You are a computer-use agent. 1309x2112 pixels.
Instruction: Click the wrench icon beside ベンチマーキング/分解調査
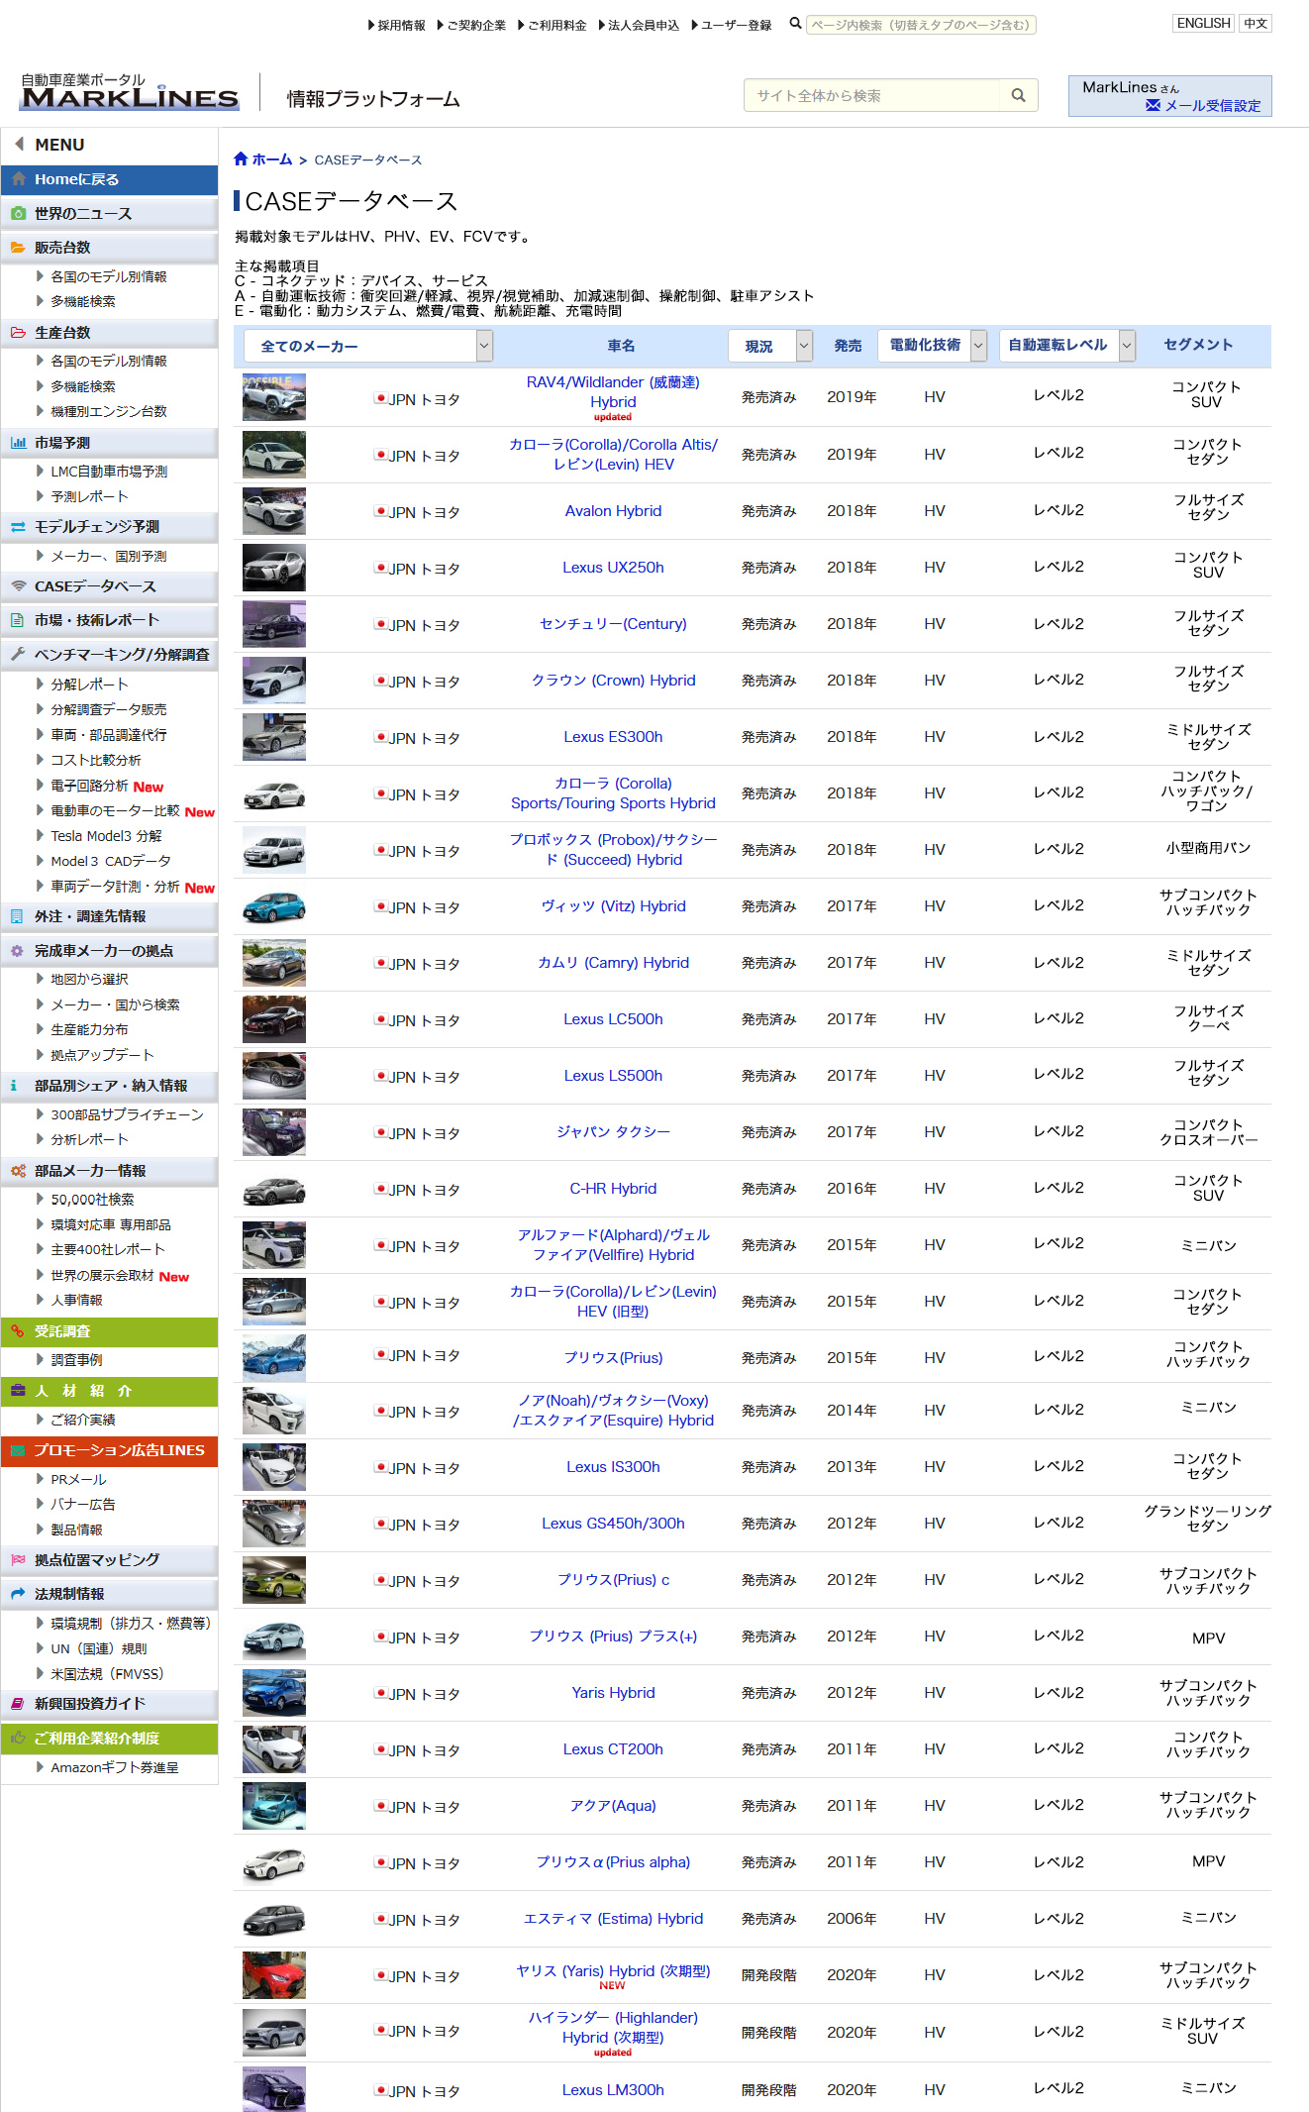(18, 654)
